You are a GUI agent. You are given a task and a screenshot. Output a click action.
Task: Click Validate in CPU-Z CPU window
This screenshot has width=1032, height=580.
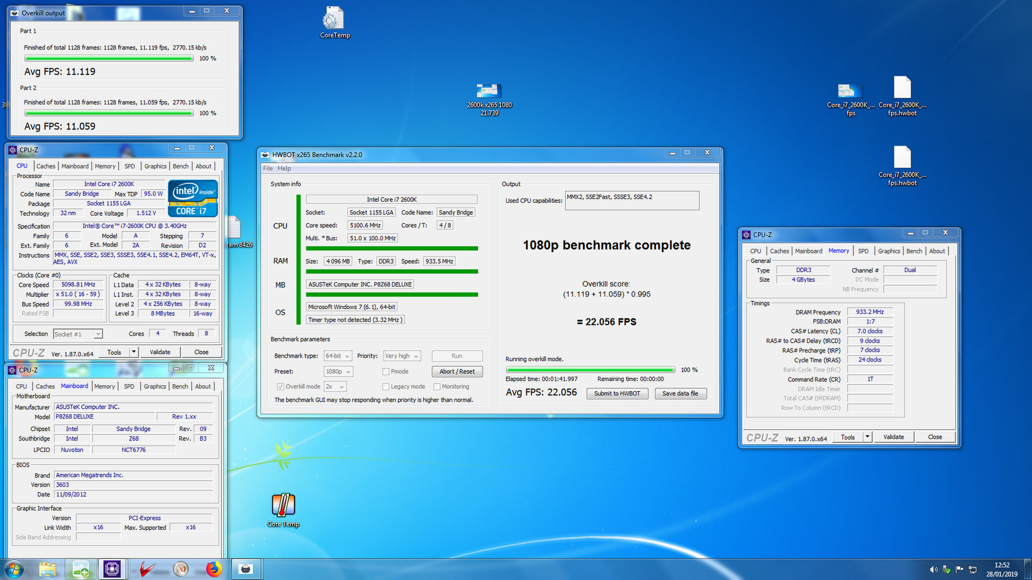tap(160, 352)
